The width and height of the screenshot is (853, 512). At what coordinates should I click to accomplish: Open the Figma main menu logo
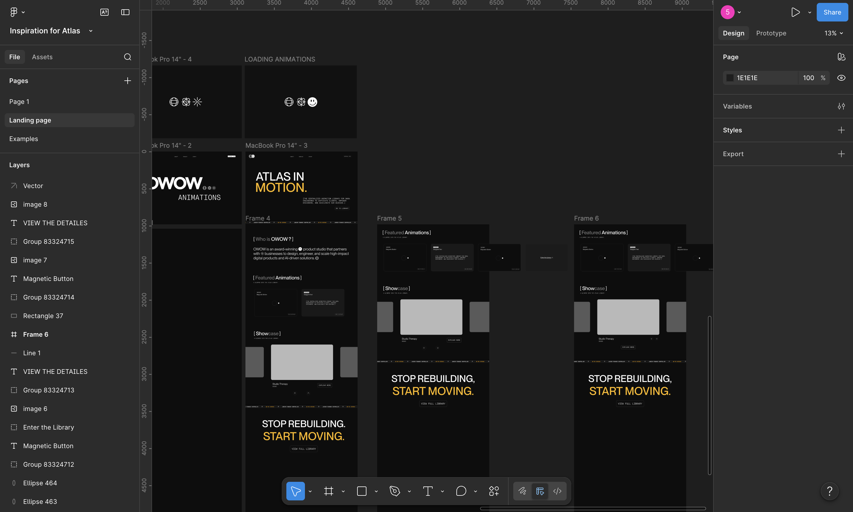click(x=14, y=12)
